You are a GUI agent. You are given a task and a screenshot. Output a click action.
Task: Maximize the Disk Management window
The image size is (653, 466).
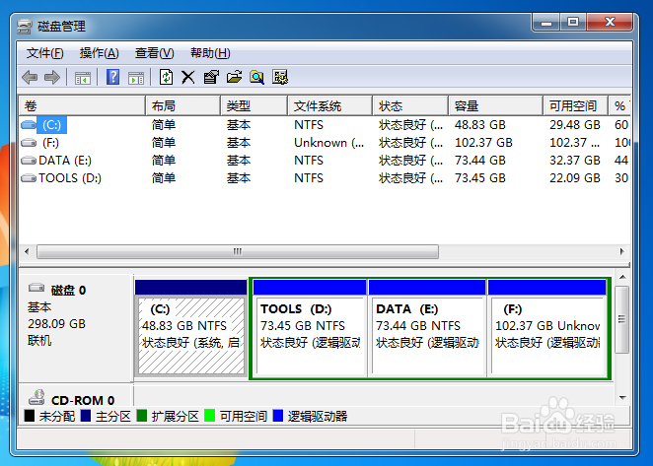[573, 22]
